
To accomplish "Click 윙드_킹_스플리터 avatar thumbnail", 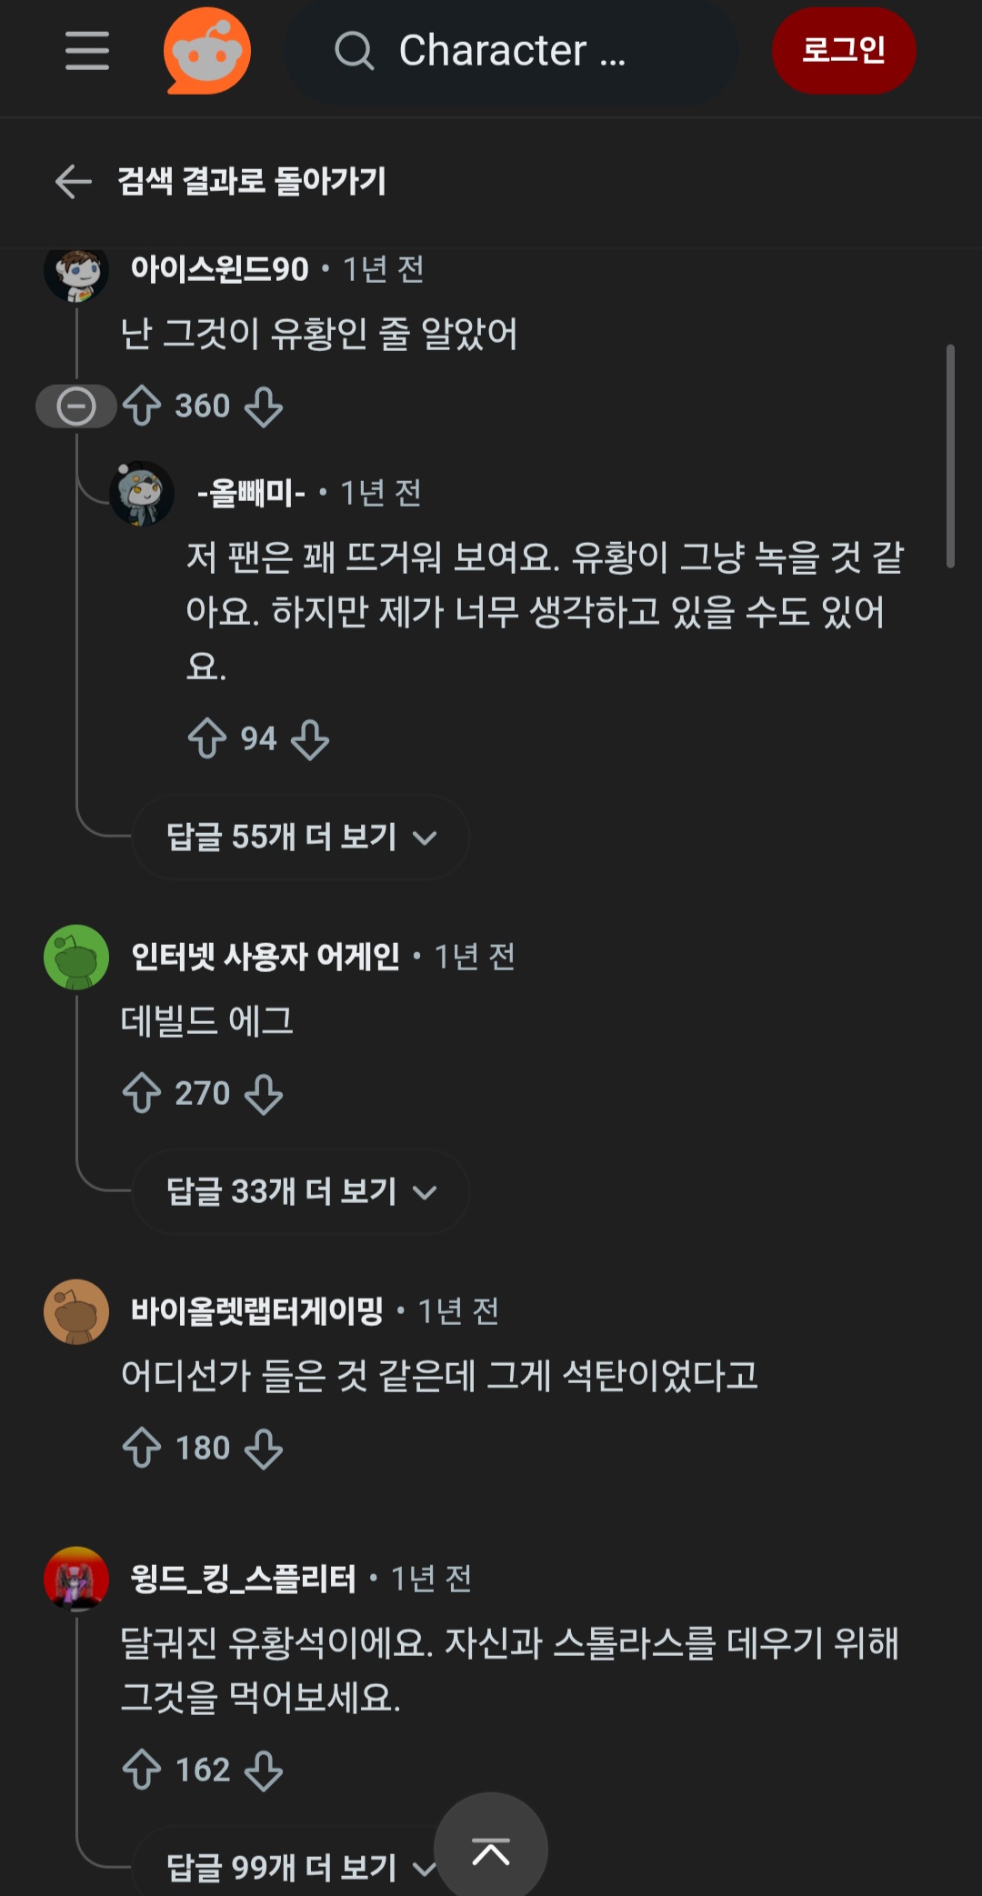I will coord(76,1579).
